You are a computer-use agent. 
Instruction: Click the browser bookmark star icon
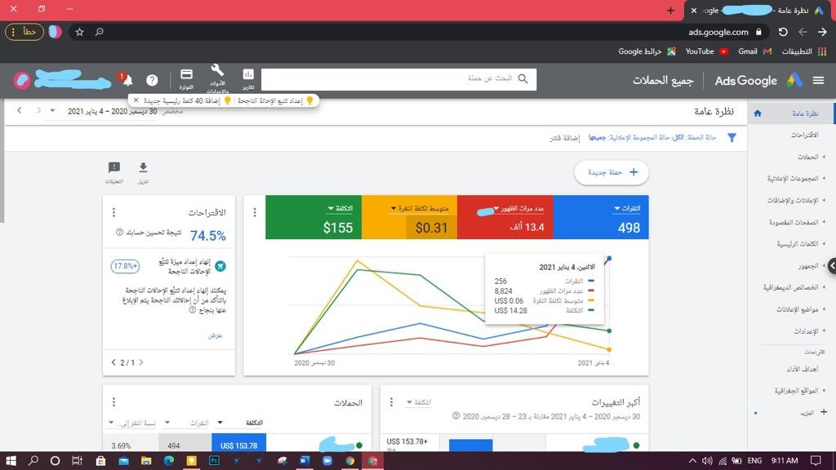pos(79,32)
